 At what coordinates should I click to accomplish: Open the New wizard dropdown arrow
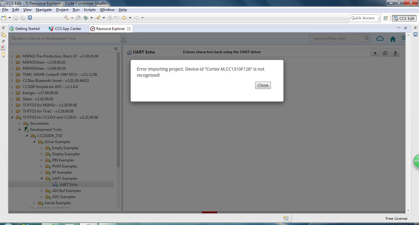click(10, 18)
